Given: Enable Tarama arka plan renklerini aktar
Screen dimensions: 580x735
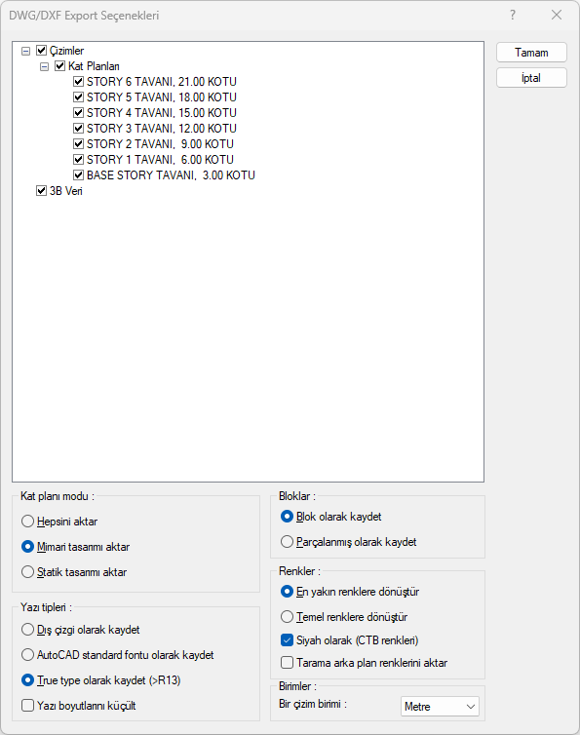Looking at the screenshot, I should pyautogui.click(x=287, y=663).
